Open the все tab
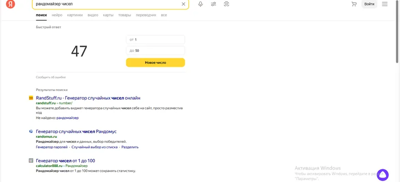Viewport: 400px width, 182px height. tap(164, 15)
